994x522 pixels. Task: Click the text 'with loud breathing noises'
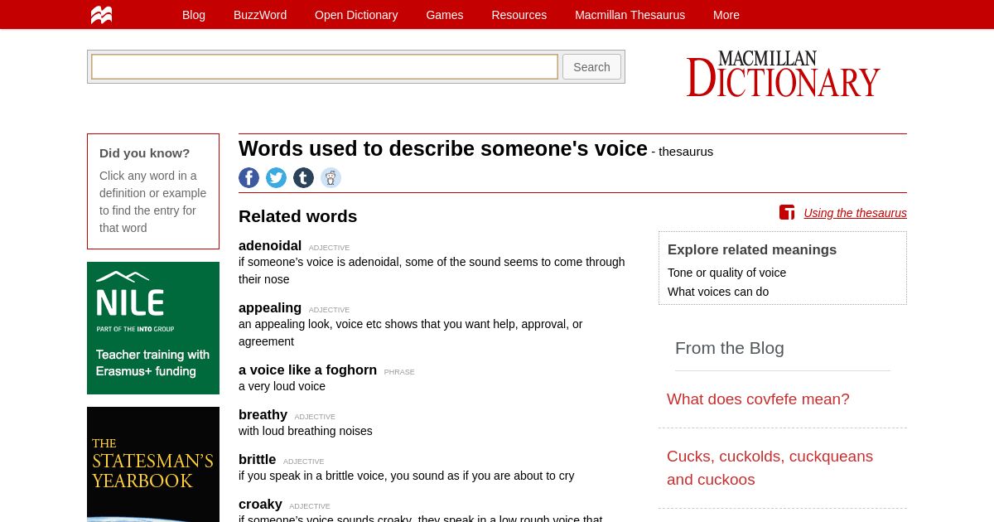click(306, 431)
